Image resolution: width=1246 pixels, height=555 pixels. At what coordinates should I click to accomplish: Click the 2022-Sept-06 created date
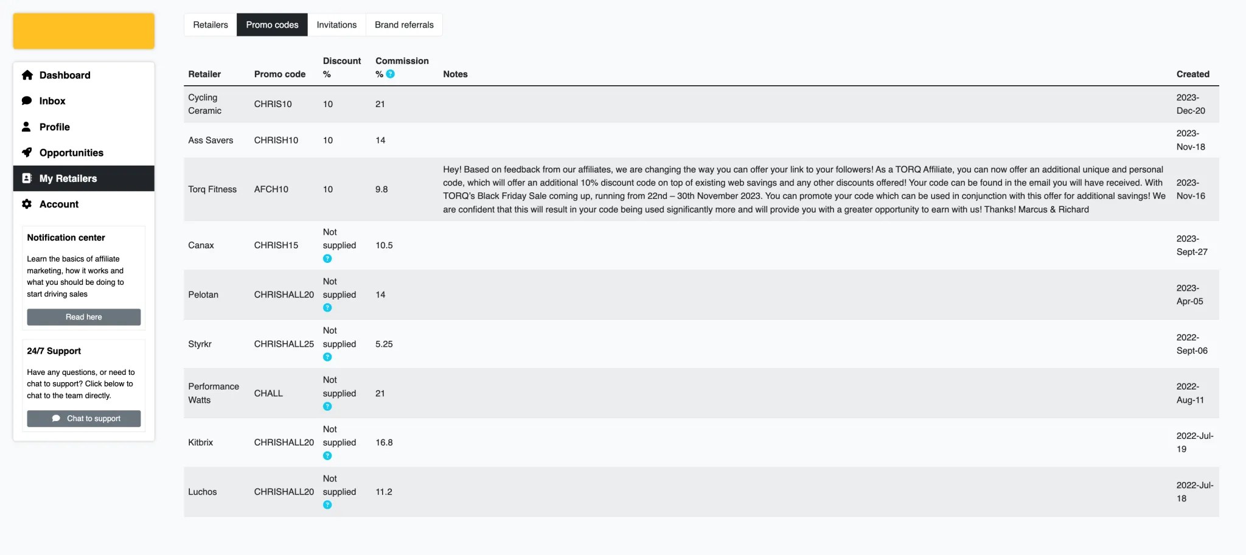1192,344
